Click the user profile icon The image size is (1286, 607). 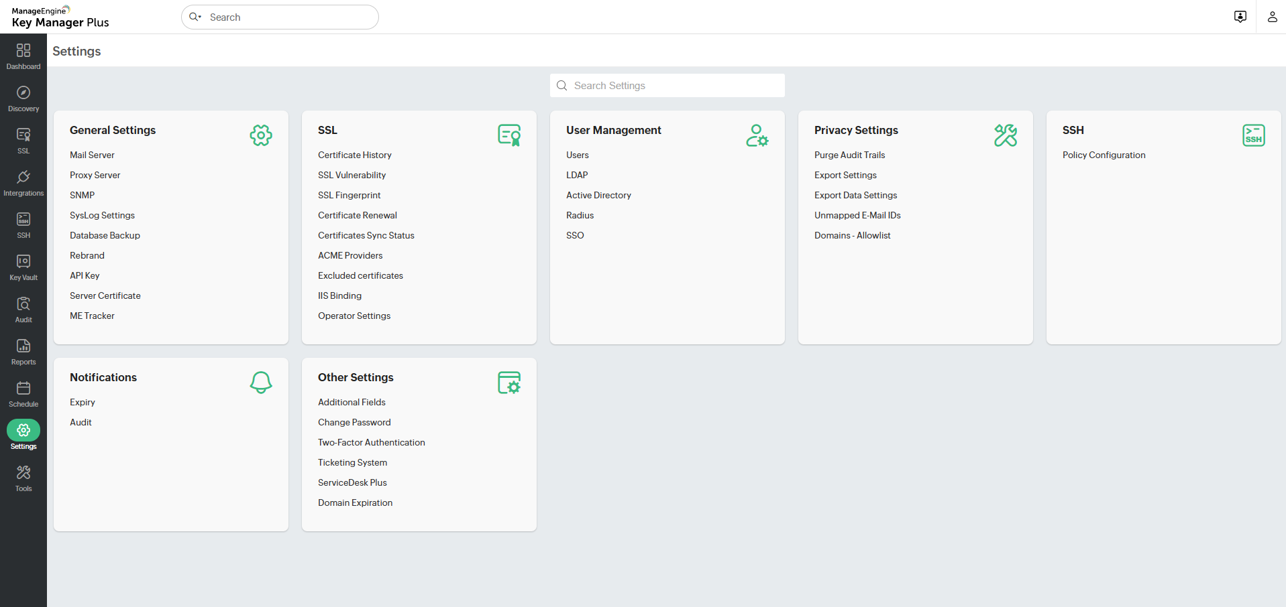(x=1272, y=17)
